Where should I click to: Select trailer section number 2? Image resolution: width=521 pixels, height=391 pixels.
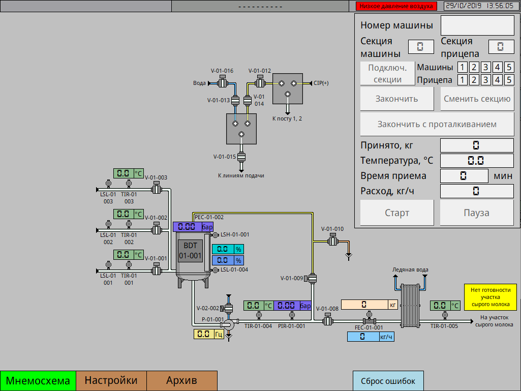(474, 80)
